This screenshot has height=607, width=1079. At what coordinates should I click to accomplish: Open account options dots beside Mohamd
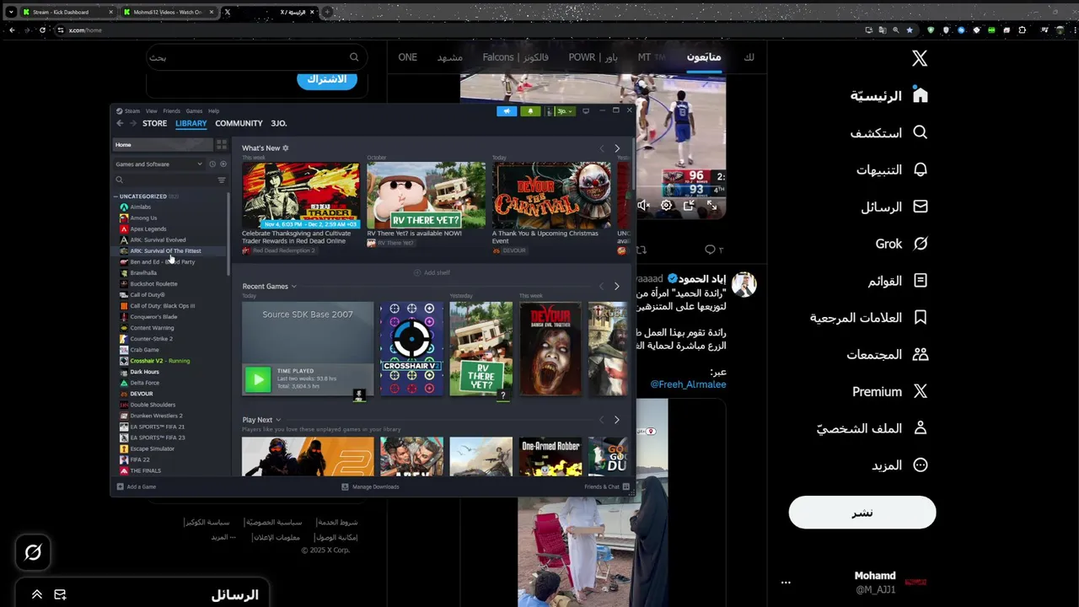pos(786,583)
